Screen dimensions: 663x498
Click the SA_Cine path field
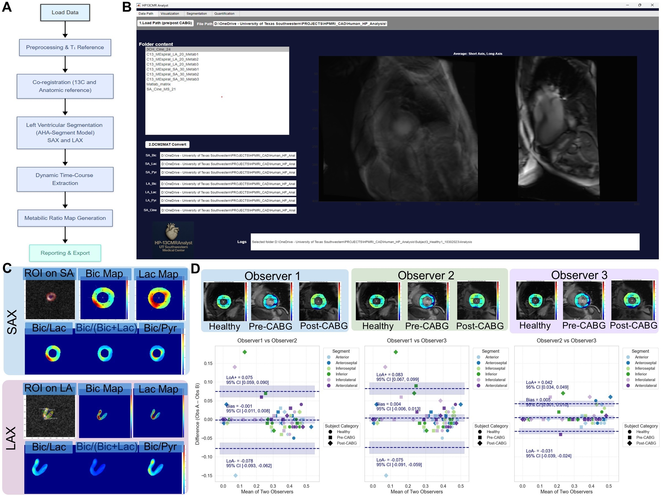point(228,210)
